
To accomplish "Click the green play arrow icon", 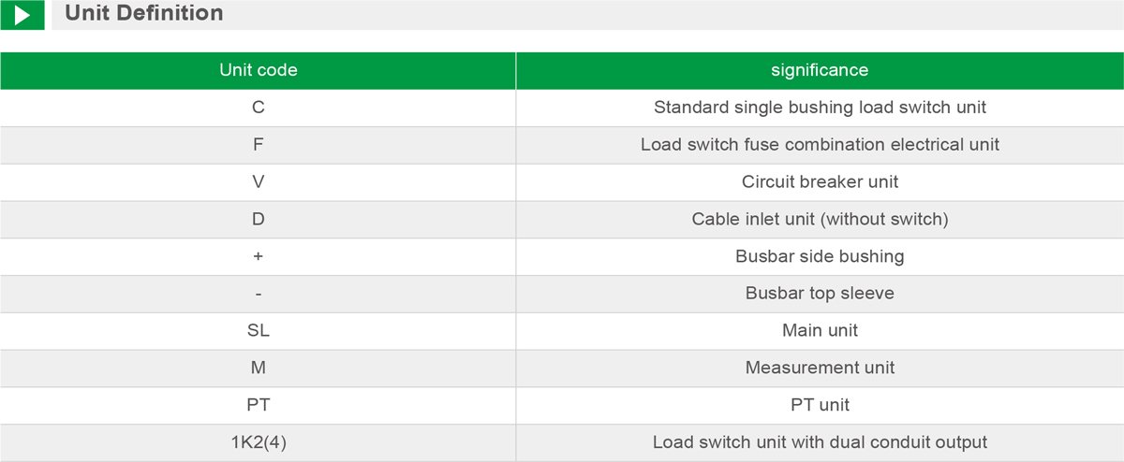I will click(x=22, y=15).
